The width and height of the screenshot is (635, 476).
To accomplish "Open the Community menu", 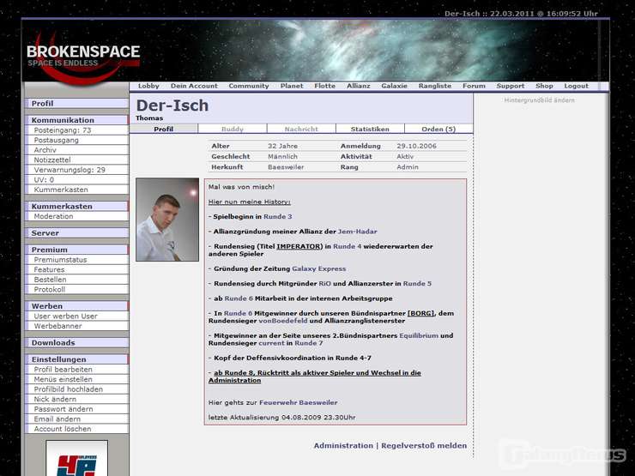I will (x=249, y=86).
